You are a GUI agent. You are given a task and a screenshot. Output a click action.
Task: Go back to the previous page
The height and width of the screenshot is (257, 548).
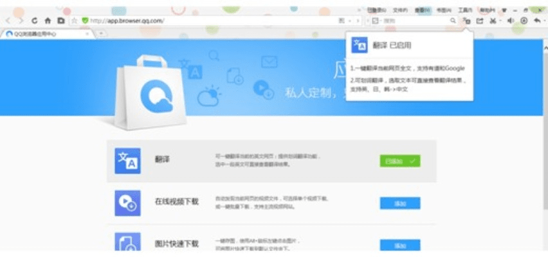pyautogui.click(x=8, y=21)
